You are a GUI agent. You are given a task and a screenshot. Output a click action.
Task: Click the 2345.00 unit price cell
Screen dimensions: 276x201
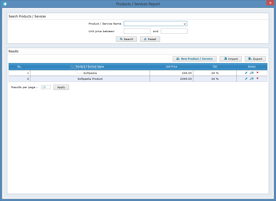[171, 79]
